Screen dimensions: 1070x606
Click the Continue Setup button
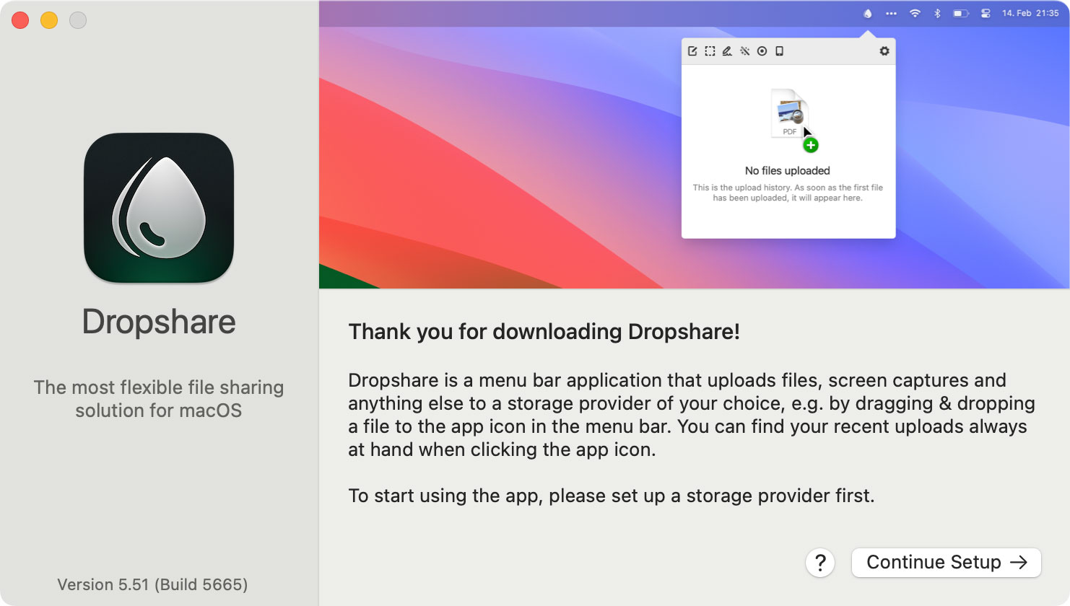coord(946,563)
